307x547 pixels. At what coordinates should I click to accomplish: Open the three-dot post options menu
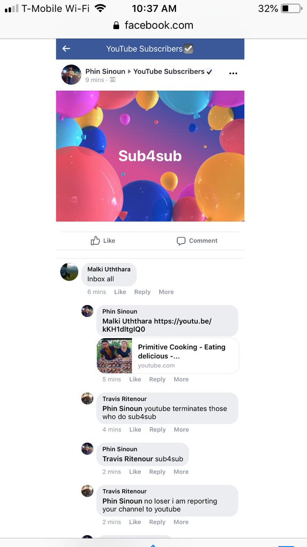coord(233,73)
